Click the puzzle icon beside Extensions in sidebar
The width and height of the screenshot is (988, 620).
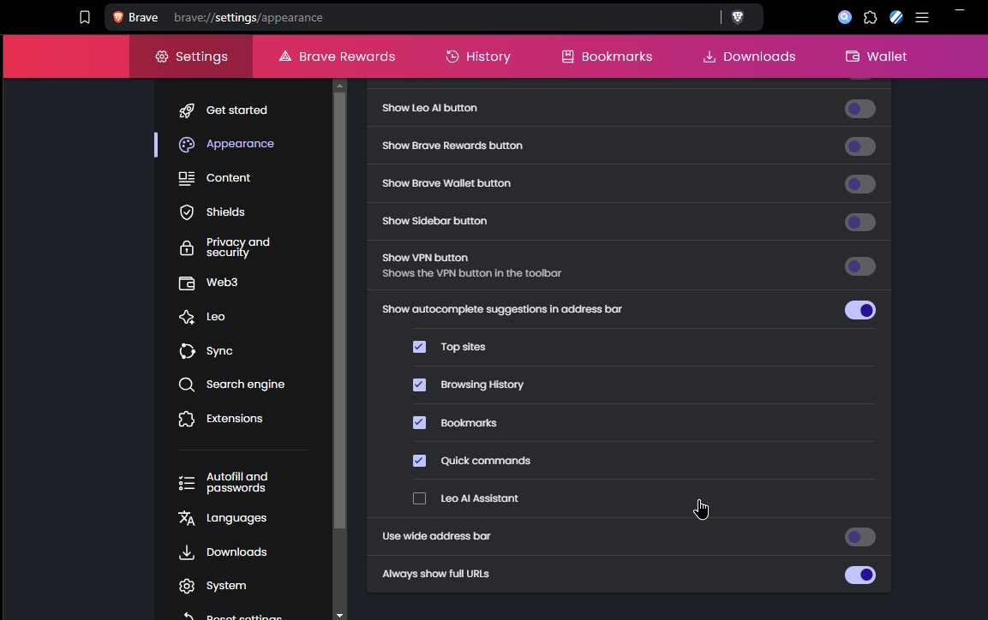pyautogui.click(x=187, y=419)
